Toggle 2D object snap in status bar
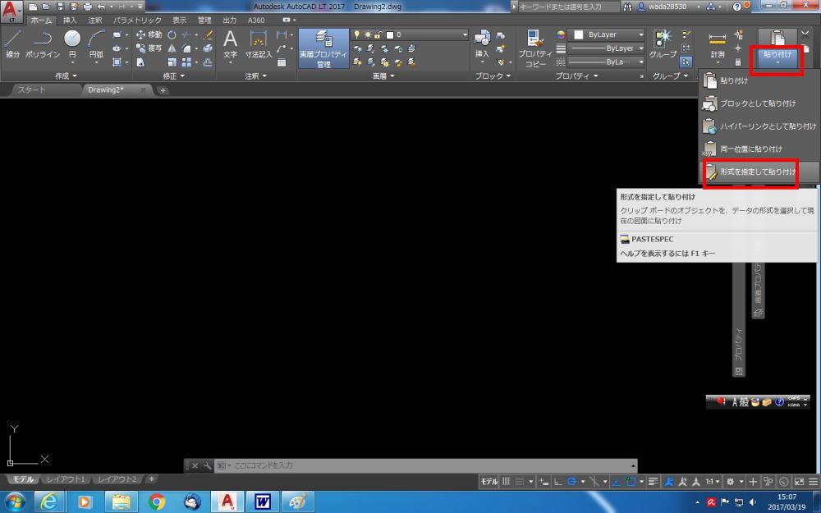The image size is (821, 513). pyautogui.click(x=631, y=482)
